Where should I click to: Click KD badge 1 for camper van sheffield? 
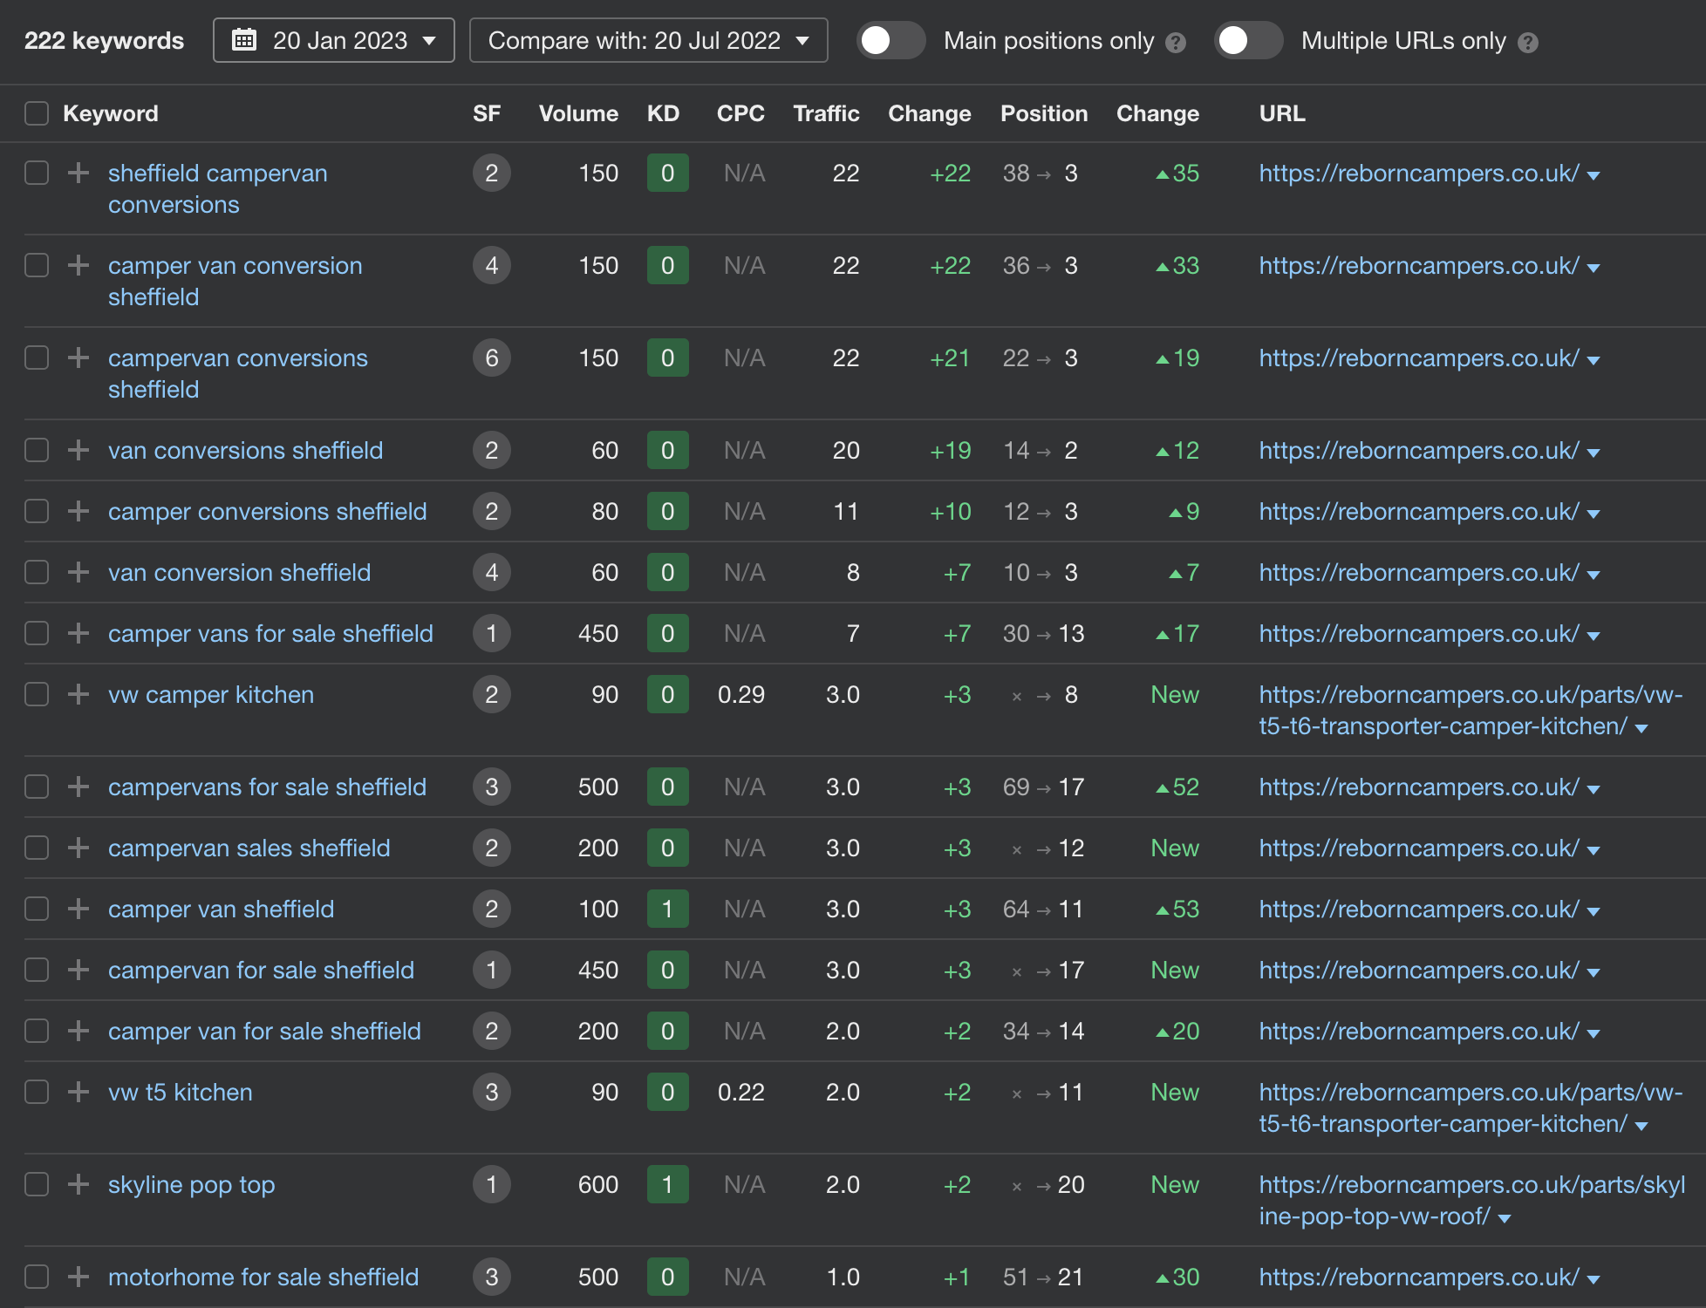[667, 909]
